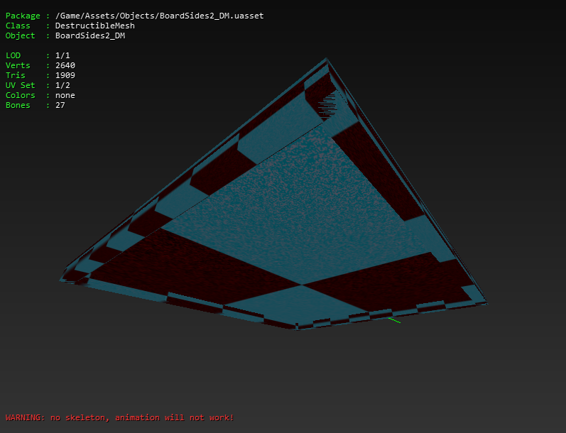Click the Object label

20,35
